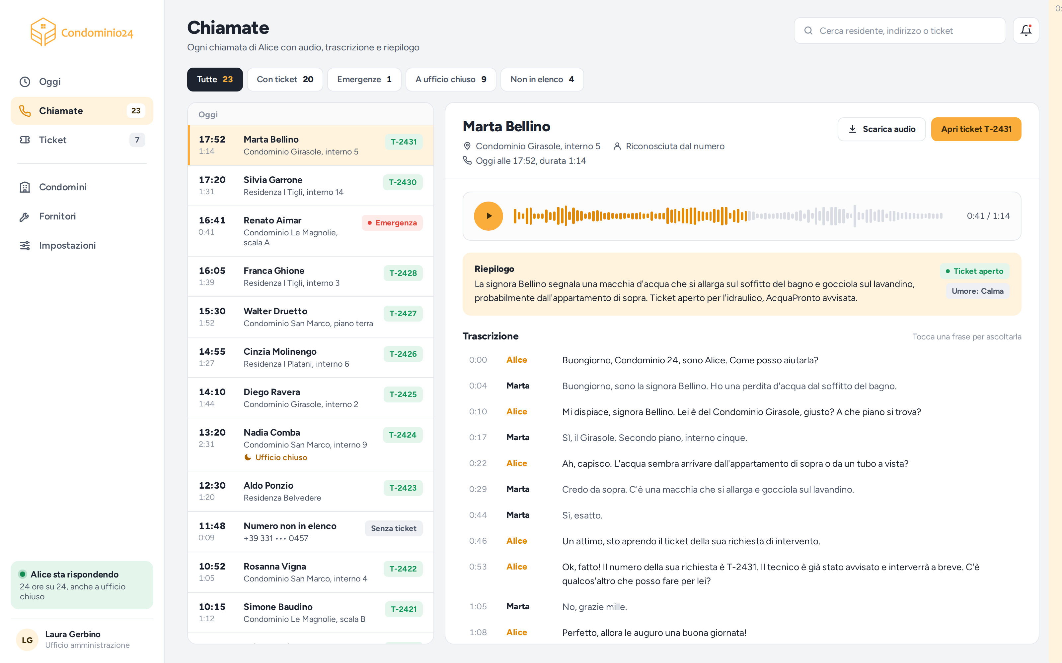Click the sliders icon for Impostazioni
The height and width of the screenshot is (663, 1062).
coord(25,246)
